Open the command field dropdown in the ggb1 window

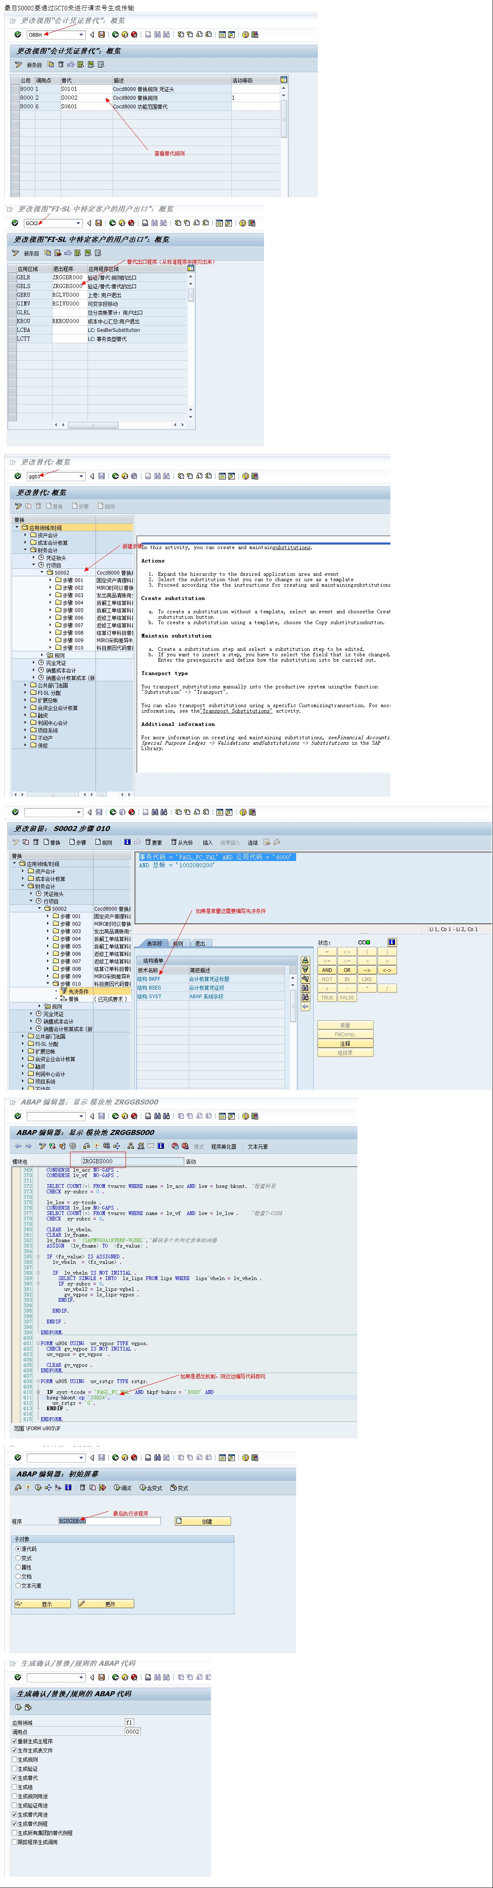(x=81, y=477)
